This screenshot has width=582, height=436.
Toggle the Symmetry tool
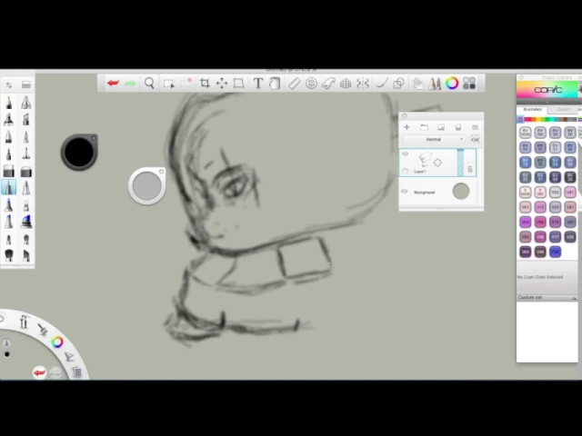click(x=363, y=83)
